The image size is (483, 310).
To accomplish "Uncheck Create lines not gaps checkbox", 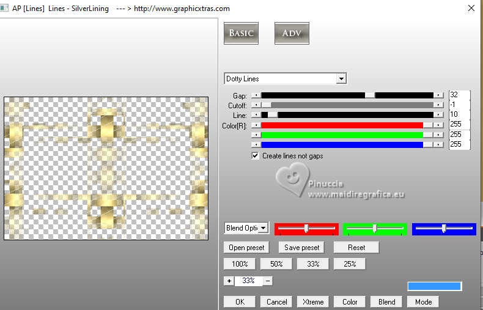I will click(x=255, y=156).
